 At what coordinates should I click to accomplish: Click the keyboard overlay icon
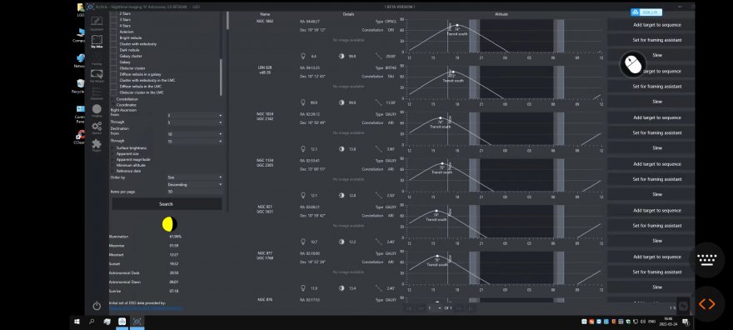706,259
